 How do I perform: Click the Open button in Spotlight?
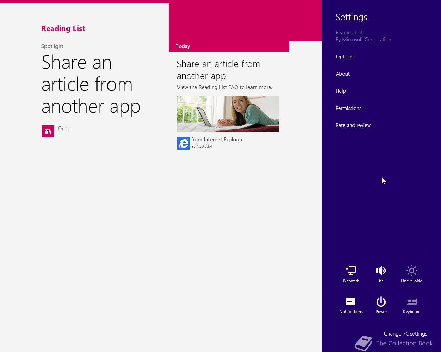click(x=64, y=129)
